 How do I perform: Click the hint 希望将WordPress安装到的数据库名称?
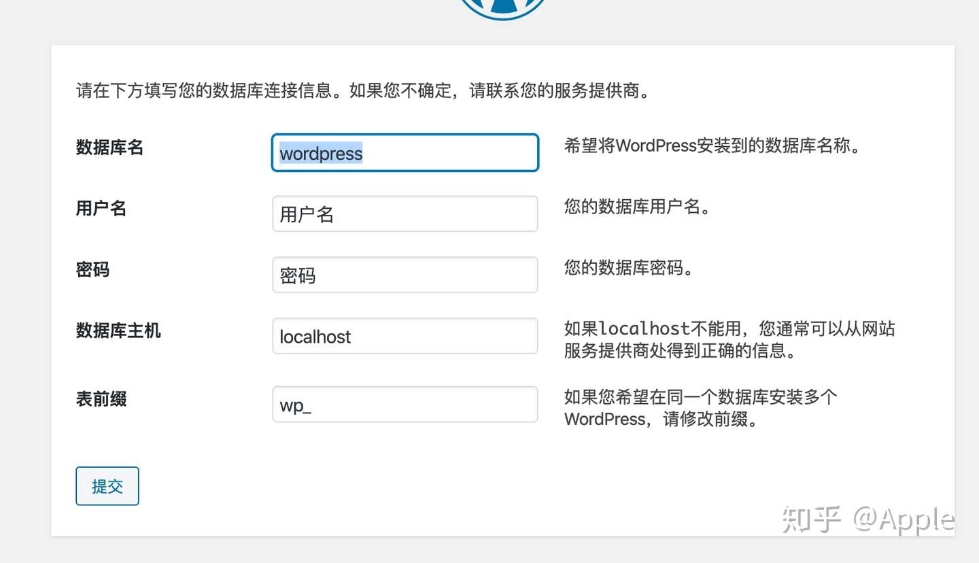[712, 146]
